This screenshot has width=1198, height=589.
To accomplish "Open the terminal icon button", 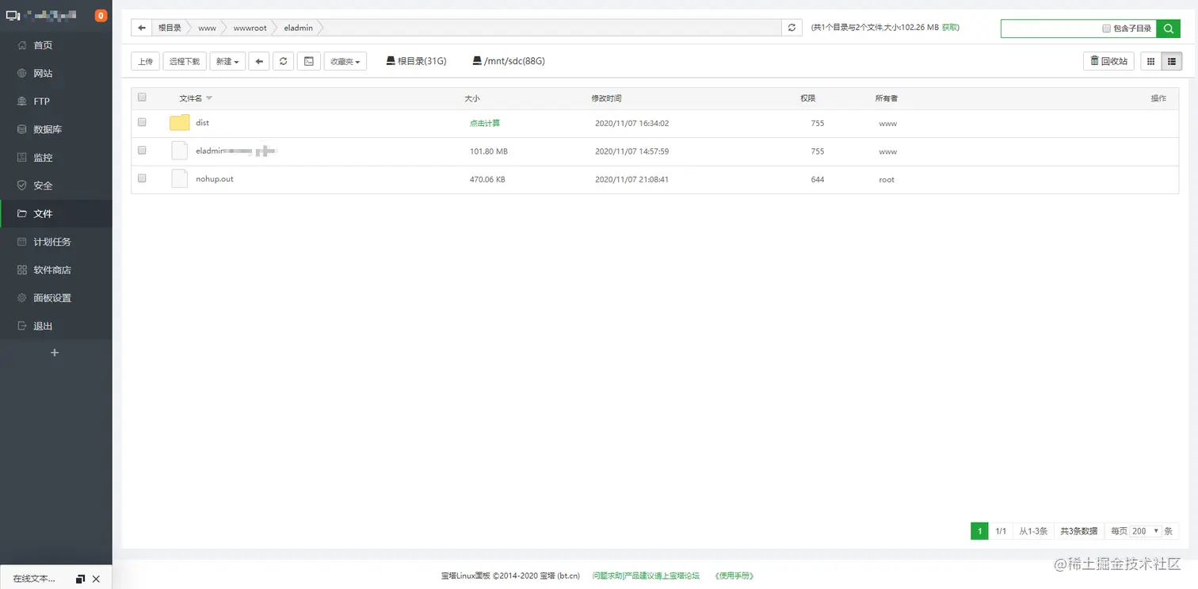I will click(x=308, y=61).
